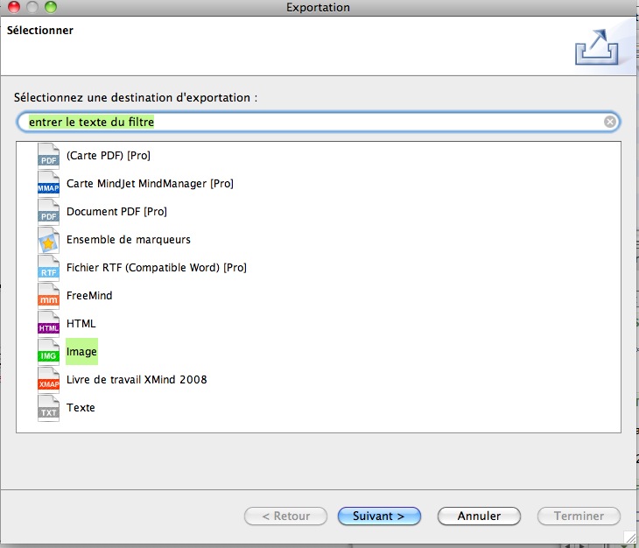Pick Fichier RTF (Compatible Word) option
639x548 pixels.
pyautogui.click(x=156, y=268)
